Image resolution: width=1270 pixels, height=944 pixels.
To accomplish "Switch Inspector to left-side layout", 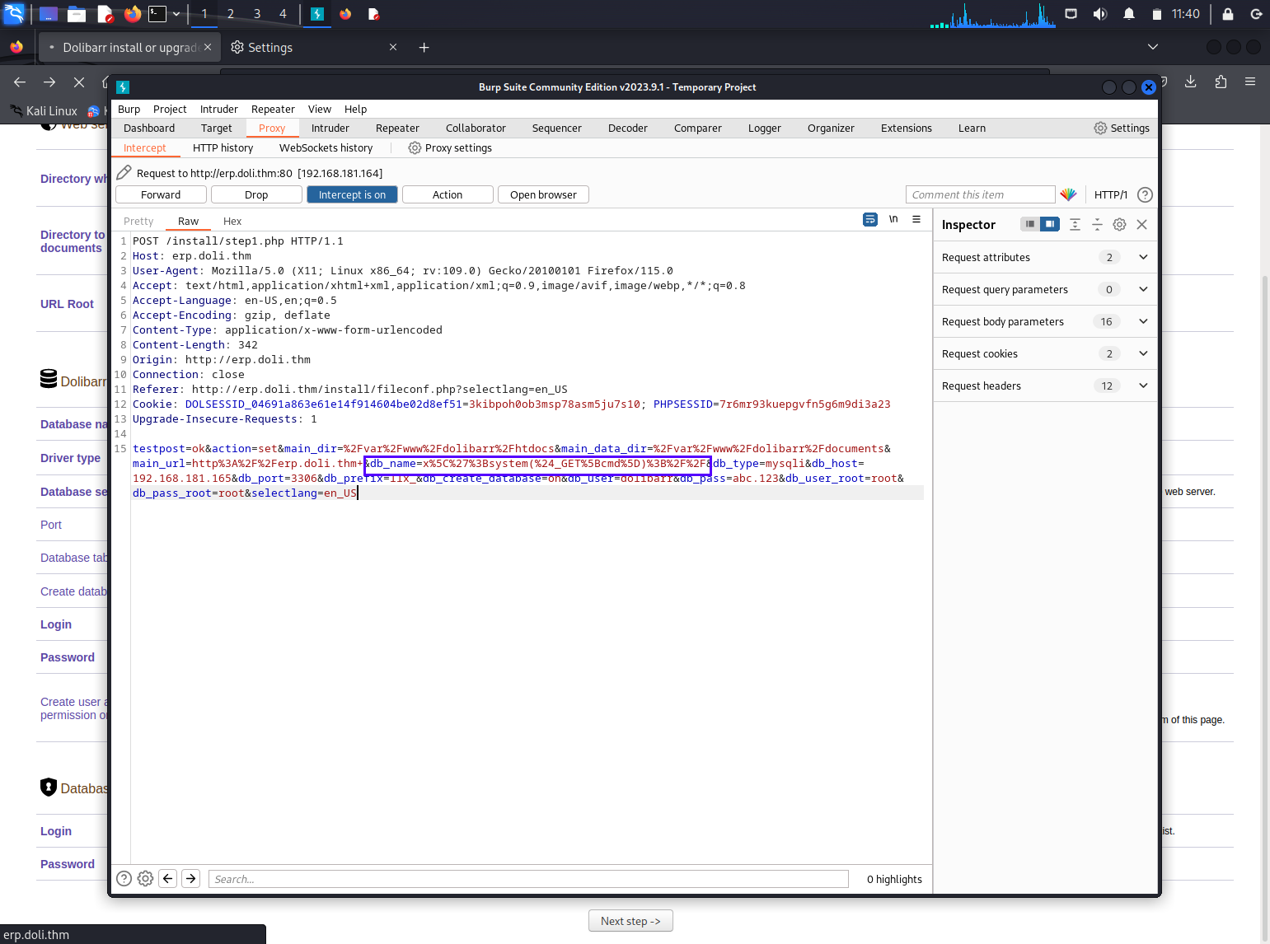I will 1030,224.
